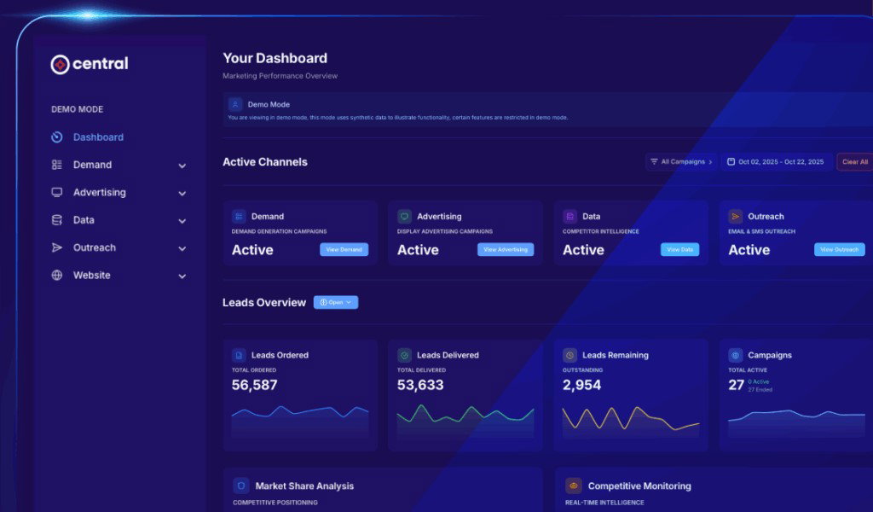This screenshot has width=873, height=512.
Task: Click the Oct 02 - Oct 22 date range field
Action: tap(776, 161)
